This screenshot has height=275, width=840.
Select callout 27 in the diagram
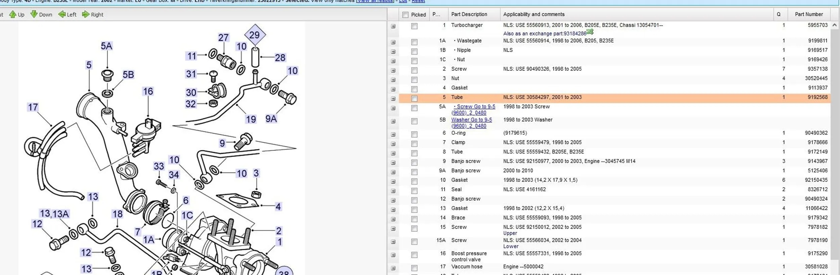coord(223,38)
